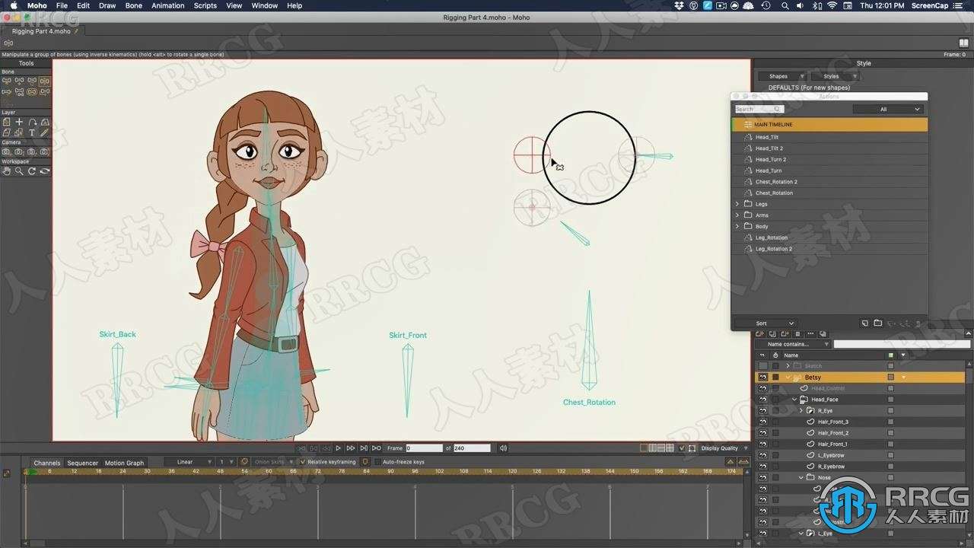Image resolution: width=974 pixels, height=548 pixels.
Task: Click the current Frame number field
Action: pos(424,448)
